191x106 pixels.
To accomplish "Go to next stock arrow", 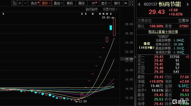I will pos(188,4).
